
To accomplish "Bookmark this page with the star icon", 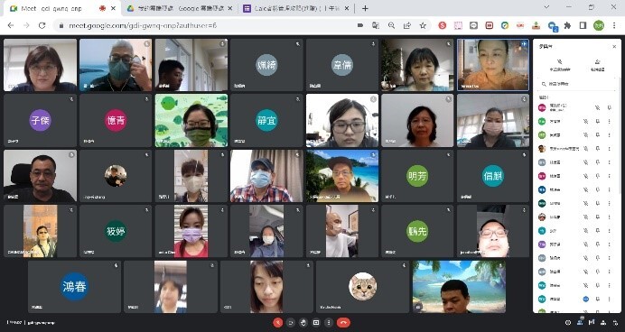I will pos(423,25).
